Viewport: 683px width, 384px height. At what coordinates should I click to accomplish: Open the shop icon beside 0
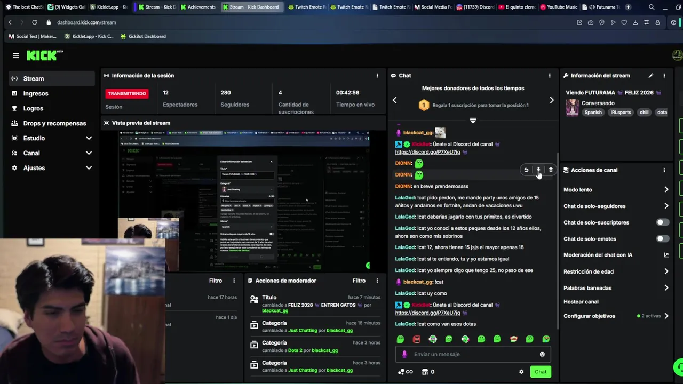425,372
